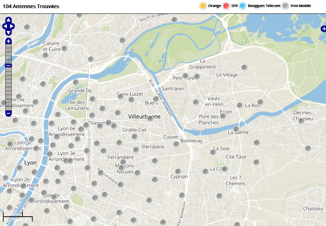Select the antenna marker at Décines-Charpieu

pyautogui.click(x=301, y=121)
